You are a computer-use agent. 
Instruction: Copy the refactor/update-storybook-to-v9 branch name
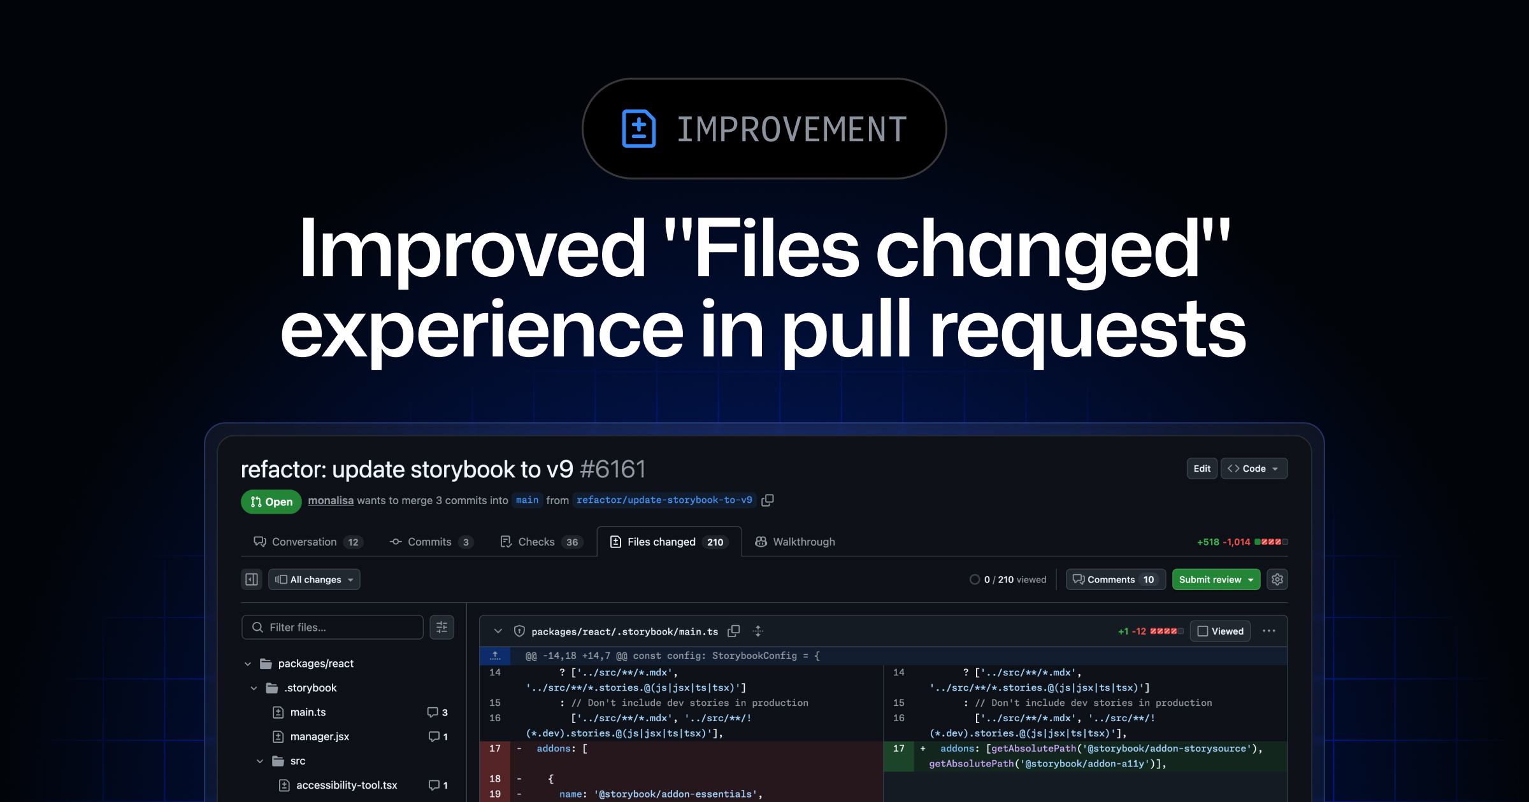(x=767, y=500)
